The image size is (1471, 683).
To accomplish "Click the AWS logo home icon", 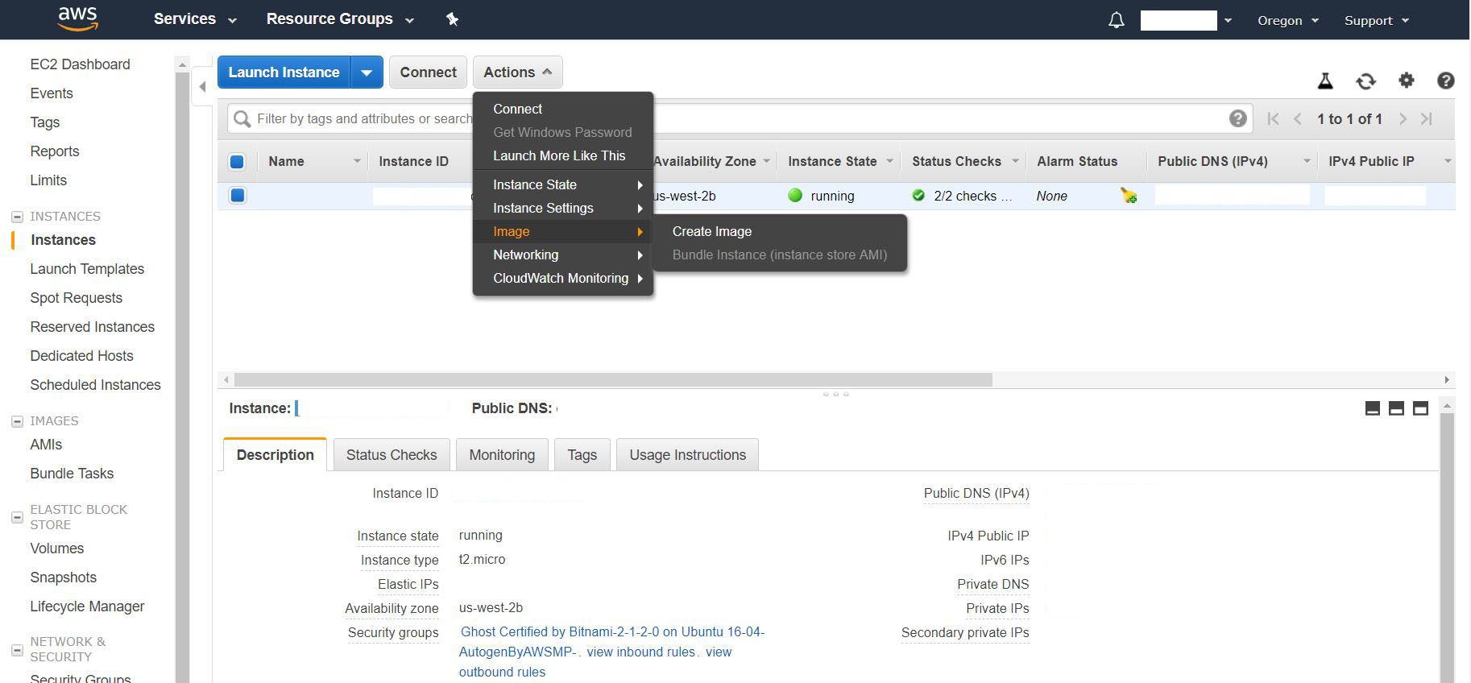I will click(x=78, y=19).
